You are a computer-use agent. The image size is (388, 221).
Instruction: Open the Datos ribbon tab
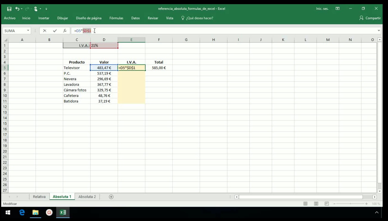tap(135, 18)
